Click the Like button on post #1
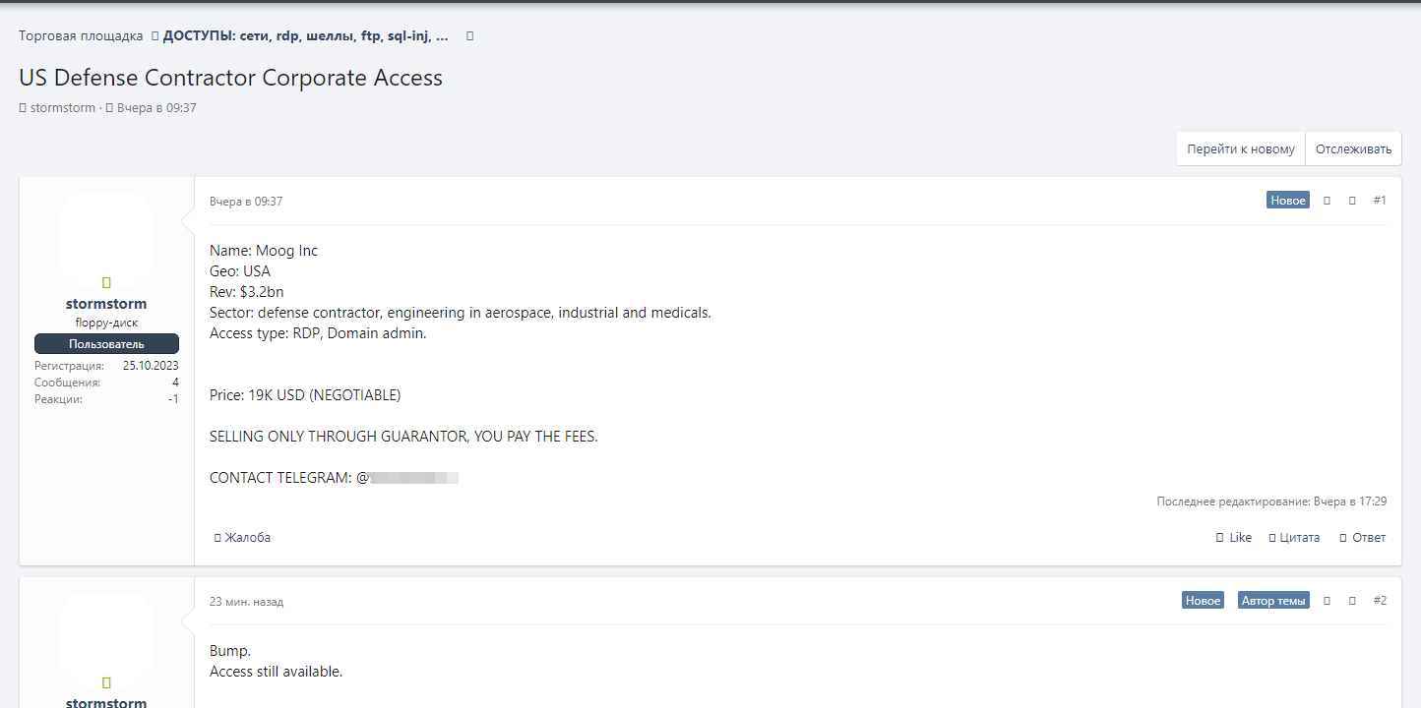Viewport: 1421px width, 708px height. click(x=1234, y=538)
